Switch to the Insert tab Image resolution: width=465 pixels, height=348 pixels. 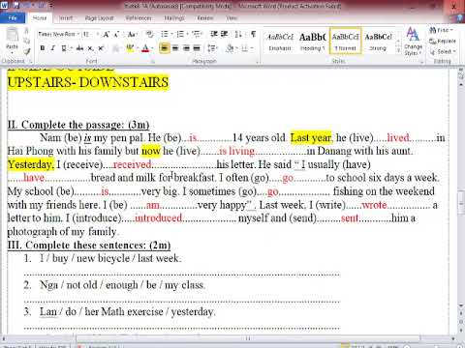pos(66,18)
